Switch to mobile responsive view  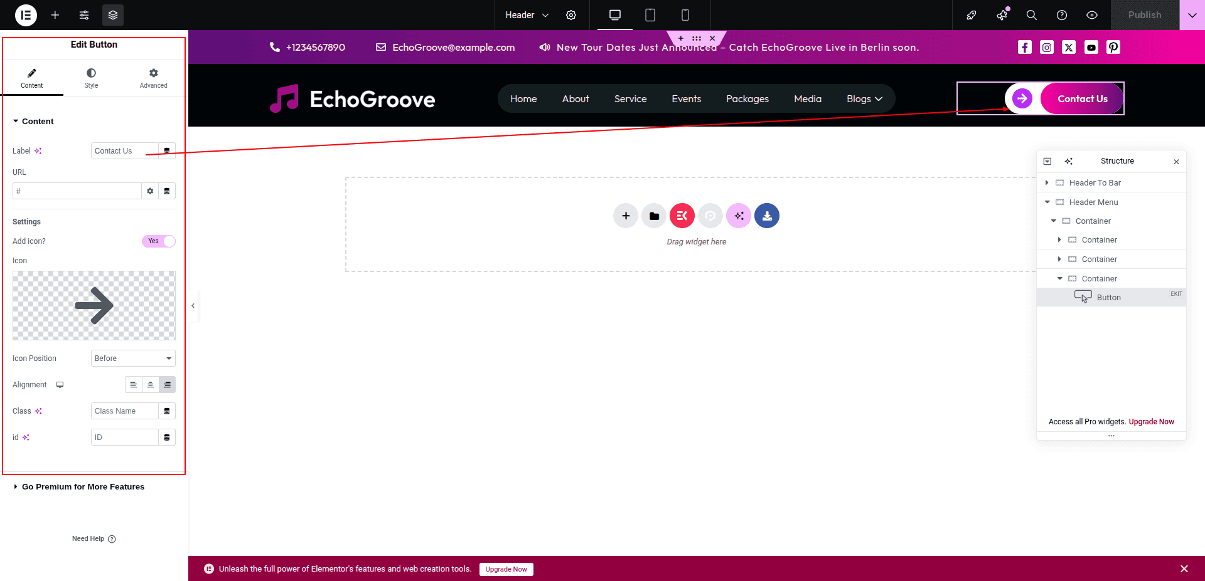(685, 15)
